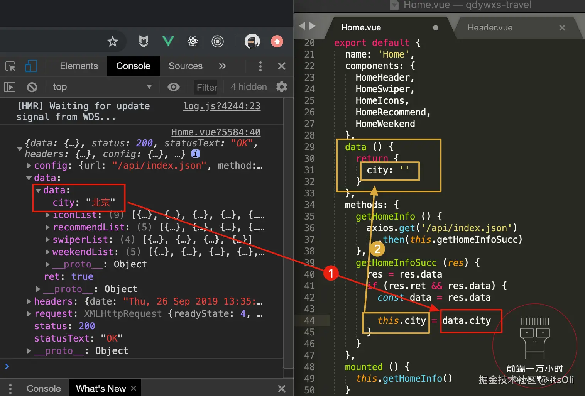Screen dimensions: 585x396
Task: Switch to the Elements tab
Action: 79,66
